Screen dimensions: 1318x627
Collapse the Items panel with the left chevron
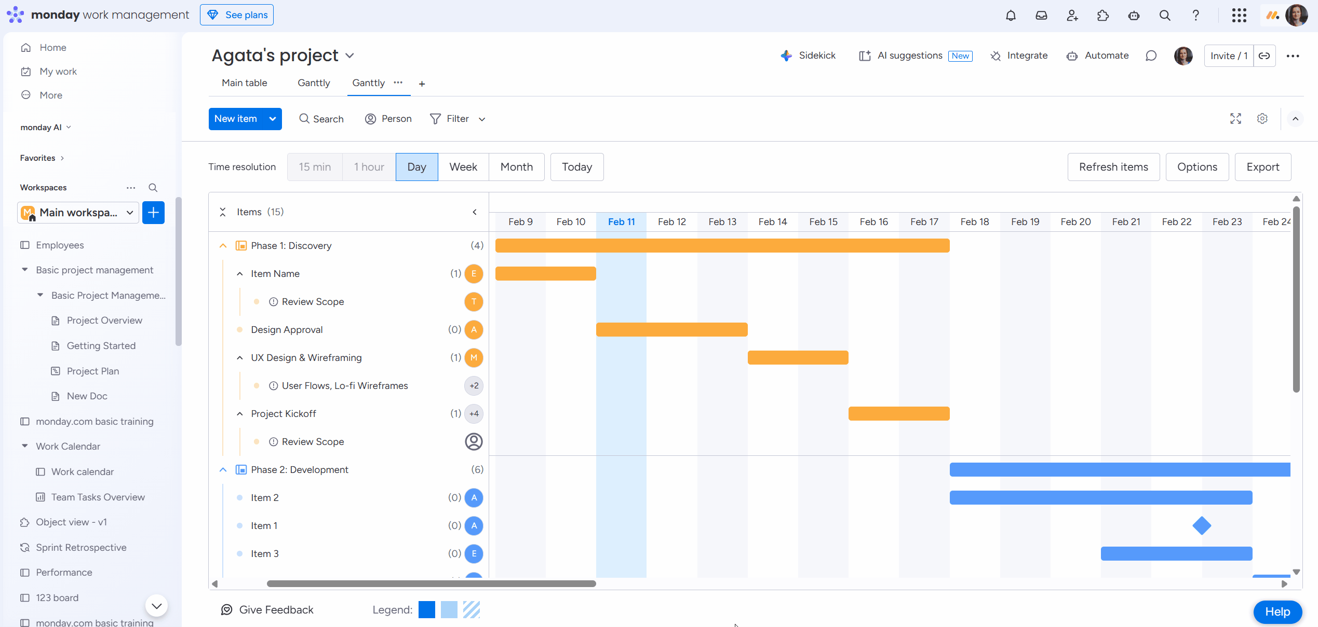(x=475, y=212)
